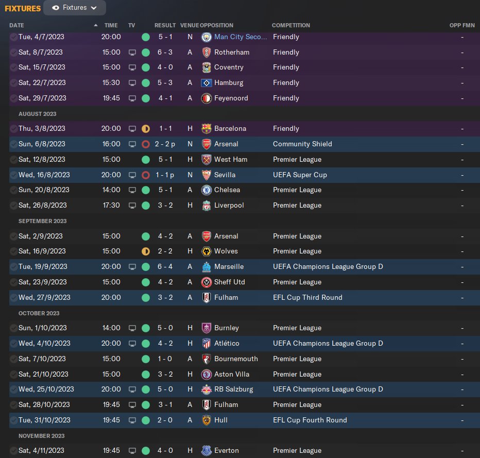Sort fixtures by the DATE column header
The image size is (480, 458).
point(16,25)
